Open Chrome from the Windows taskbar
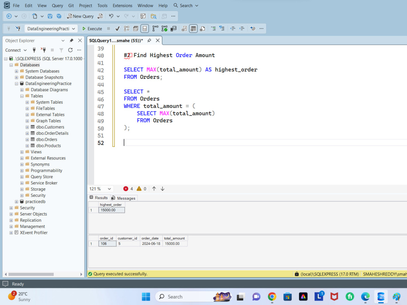 tap(272, 297)
